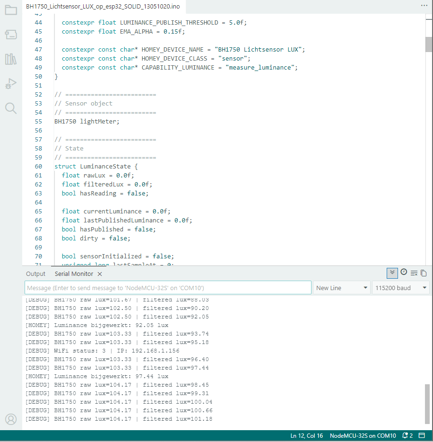Click 'float lastPublishedLuminance' code line
Viewport: 433px width, 442px height.
tap(127, 221)
